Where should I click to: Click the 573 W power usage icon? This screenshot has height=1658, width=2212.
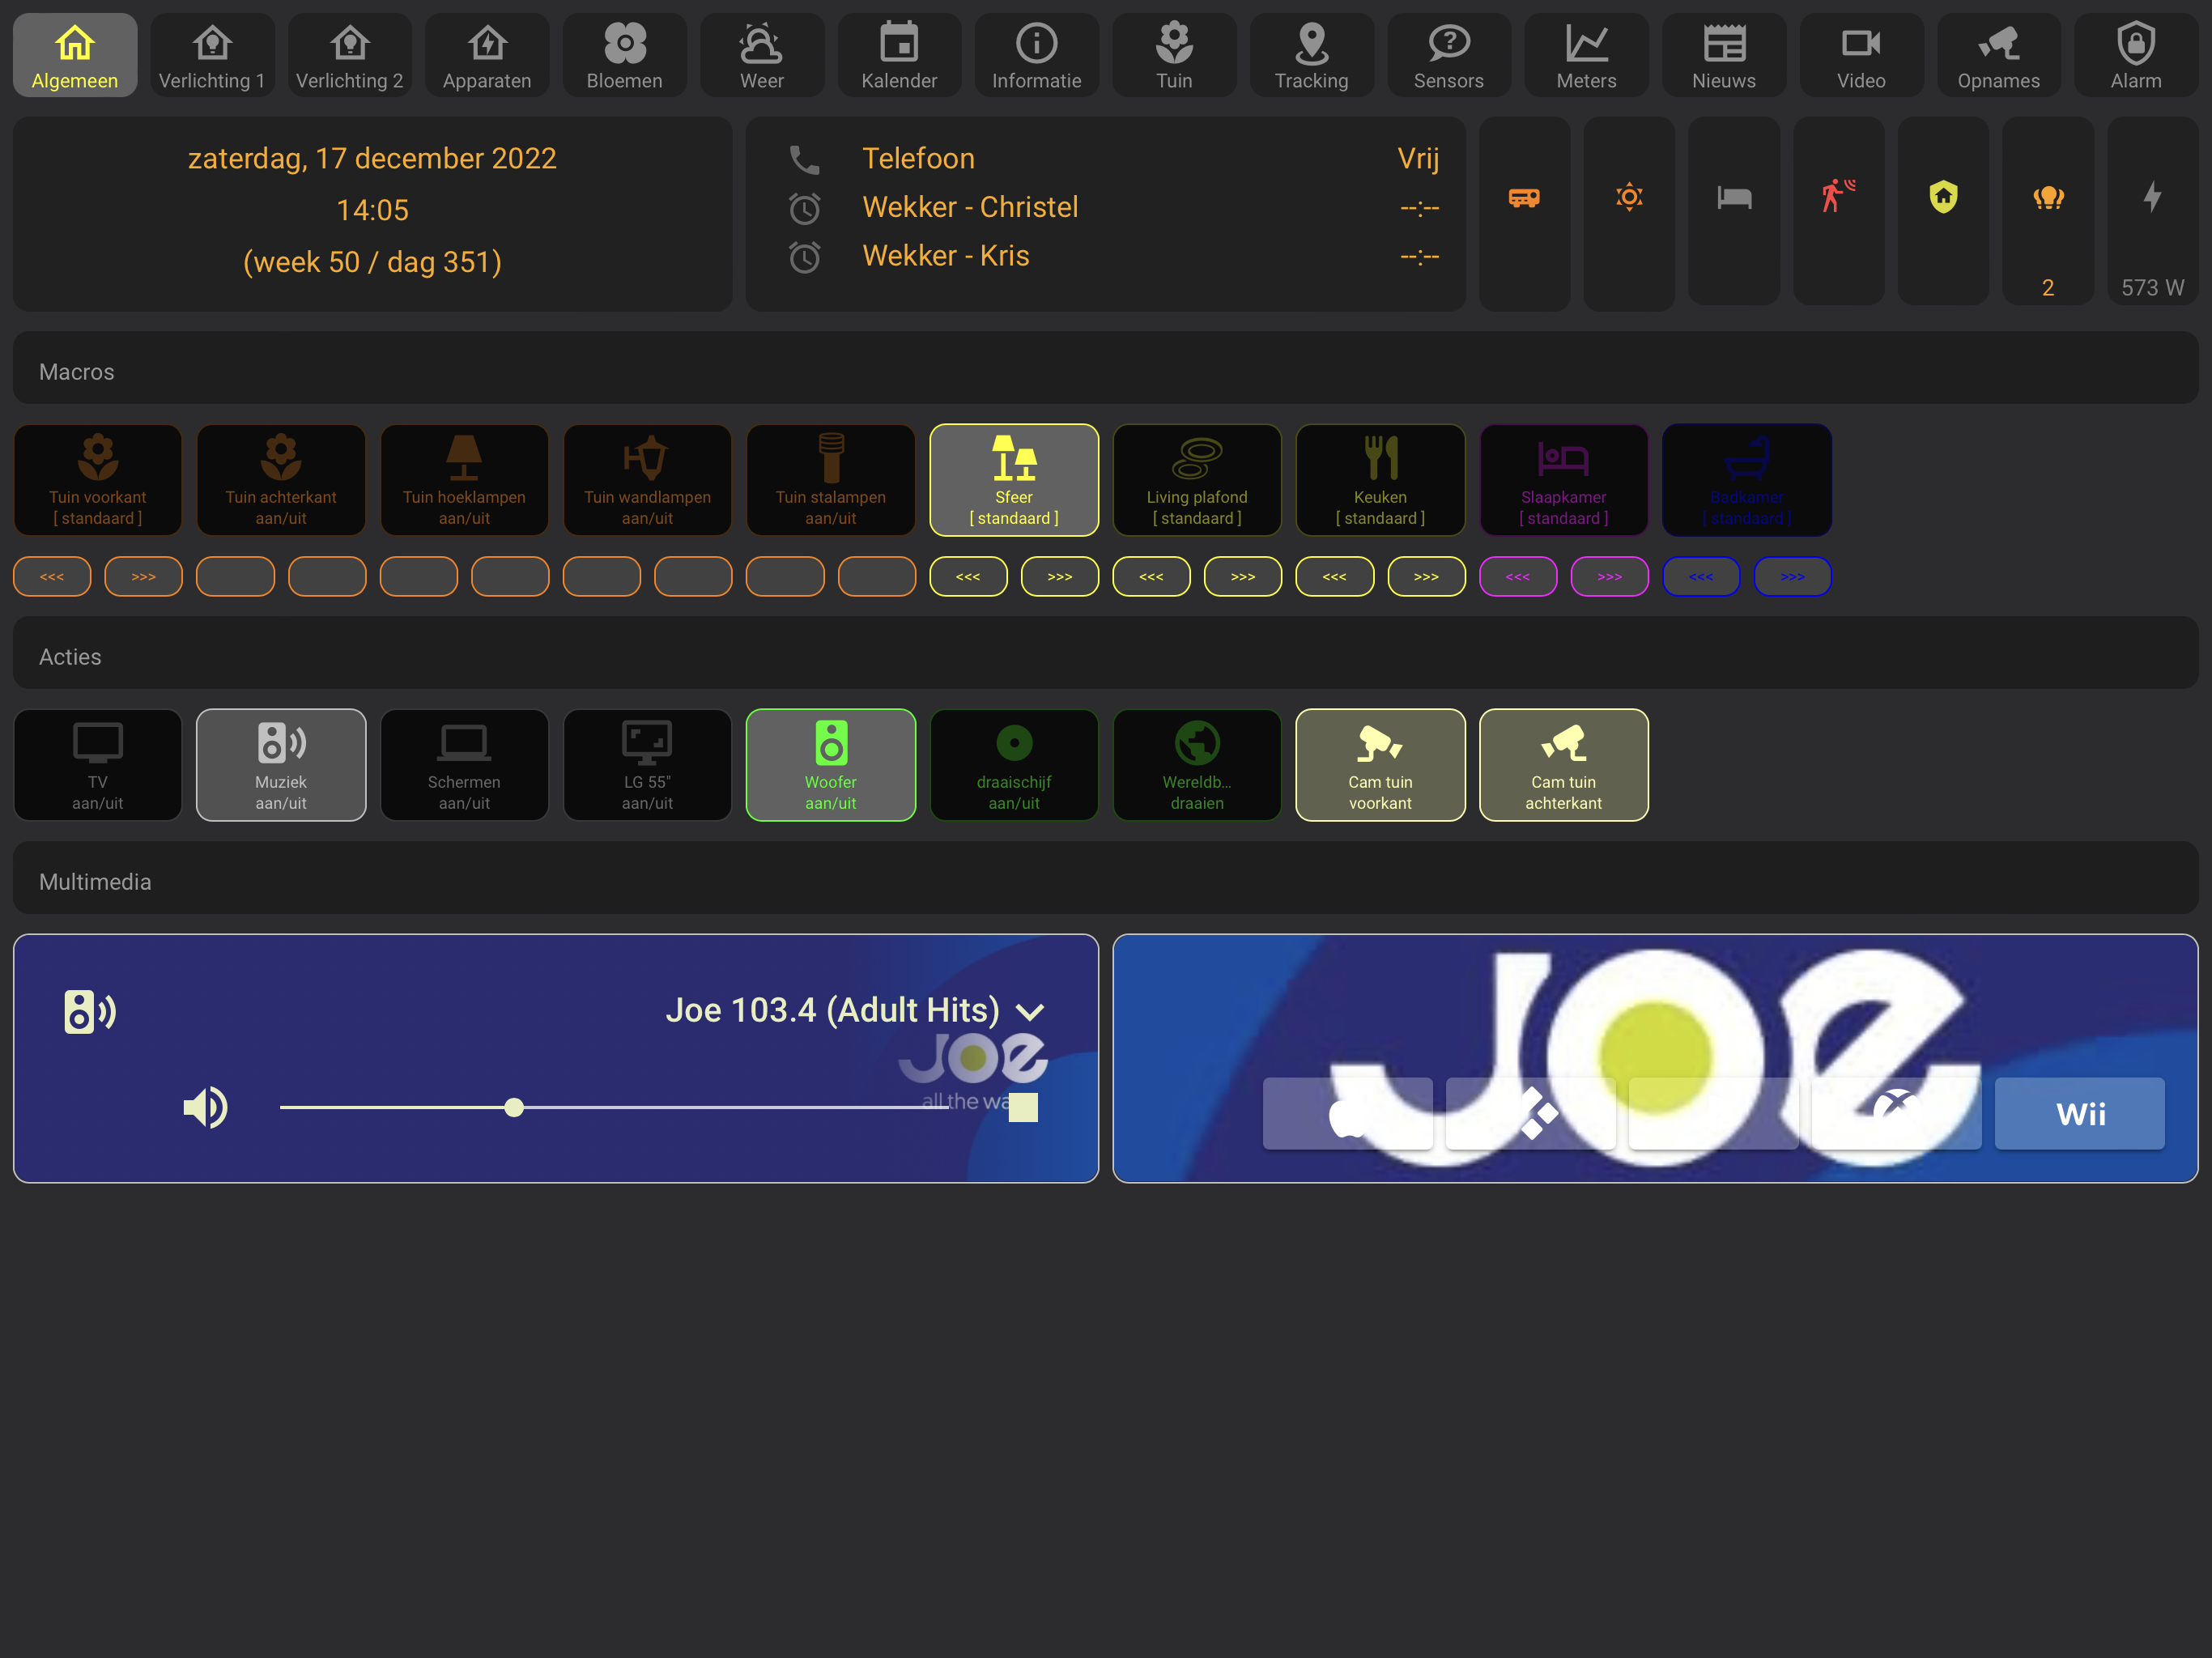[2152, 197]
